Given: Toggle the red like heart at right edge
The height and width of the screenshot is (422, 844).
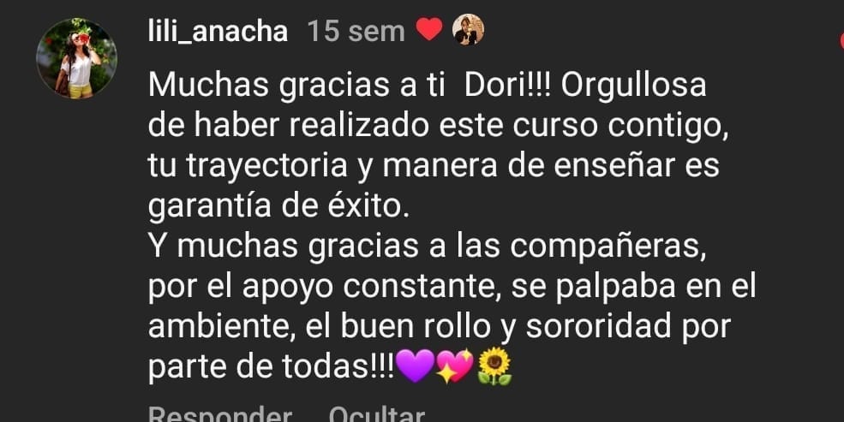Looking at the screenshot, I should point(841,39).
